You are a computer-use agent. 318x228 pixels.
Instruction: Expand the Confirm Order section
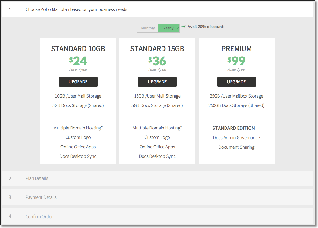click(x=39, y=216)
